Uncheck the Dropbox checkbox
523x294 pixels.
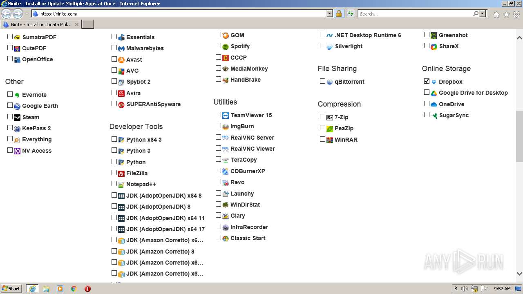click(427, 81)
